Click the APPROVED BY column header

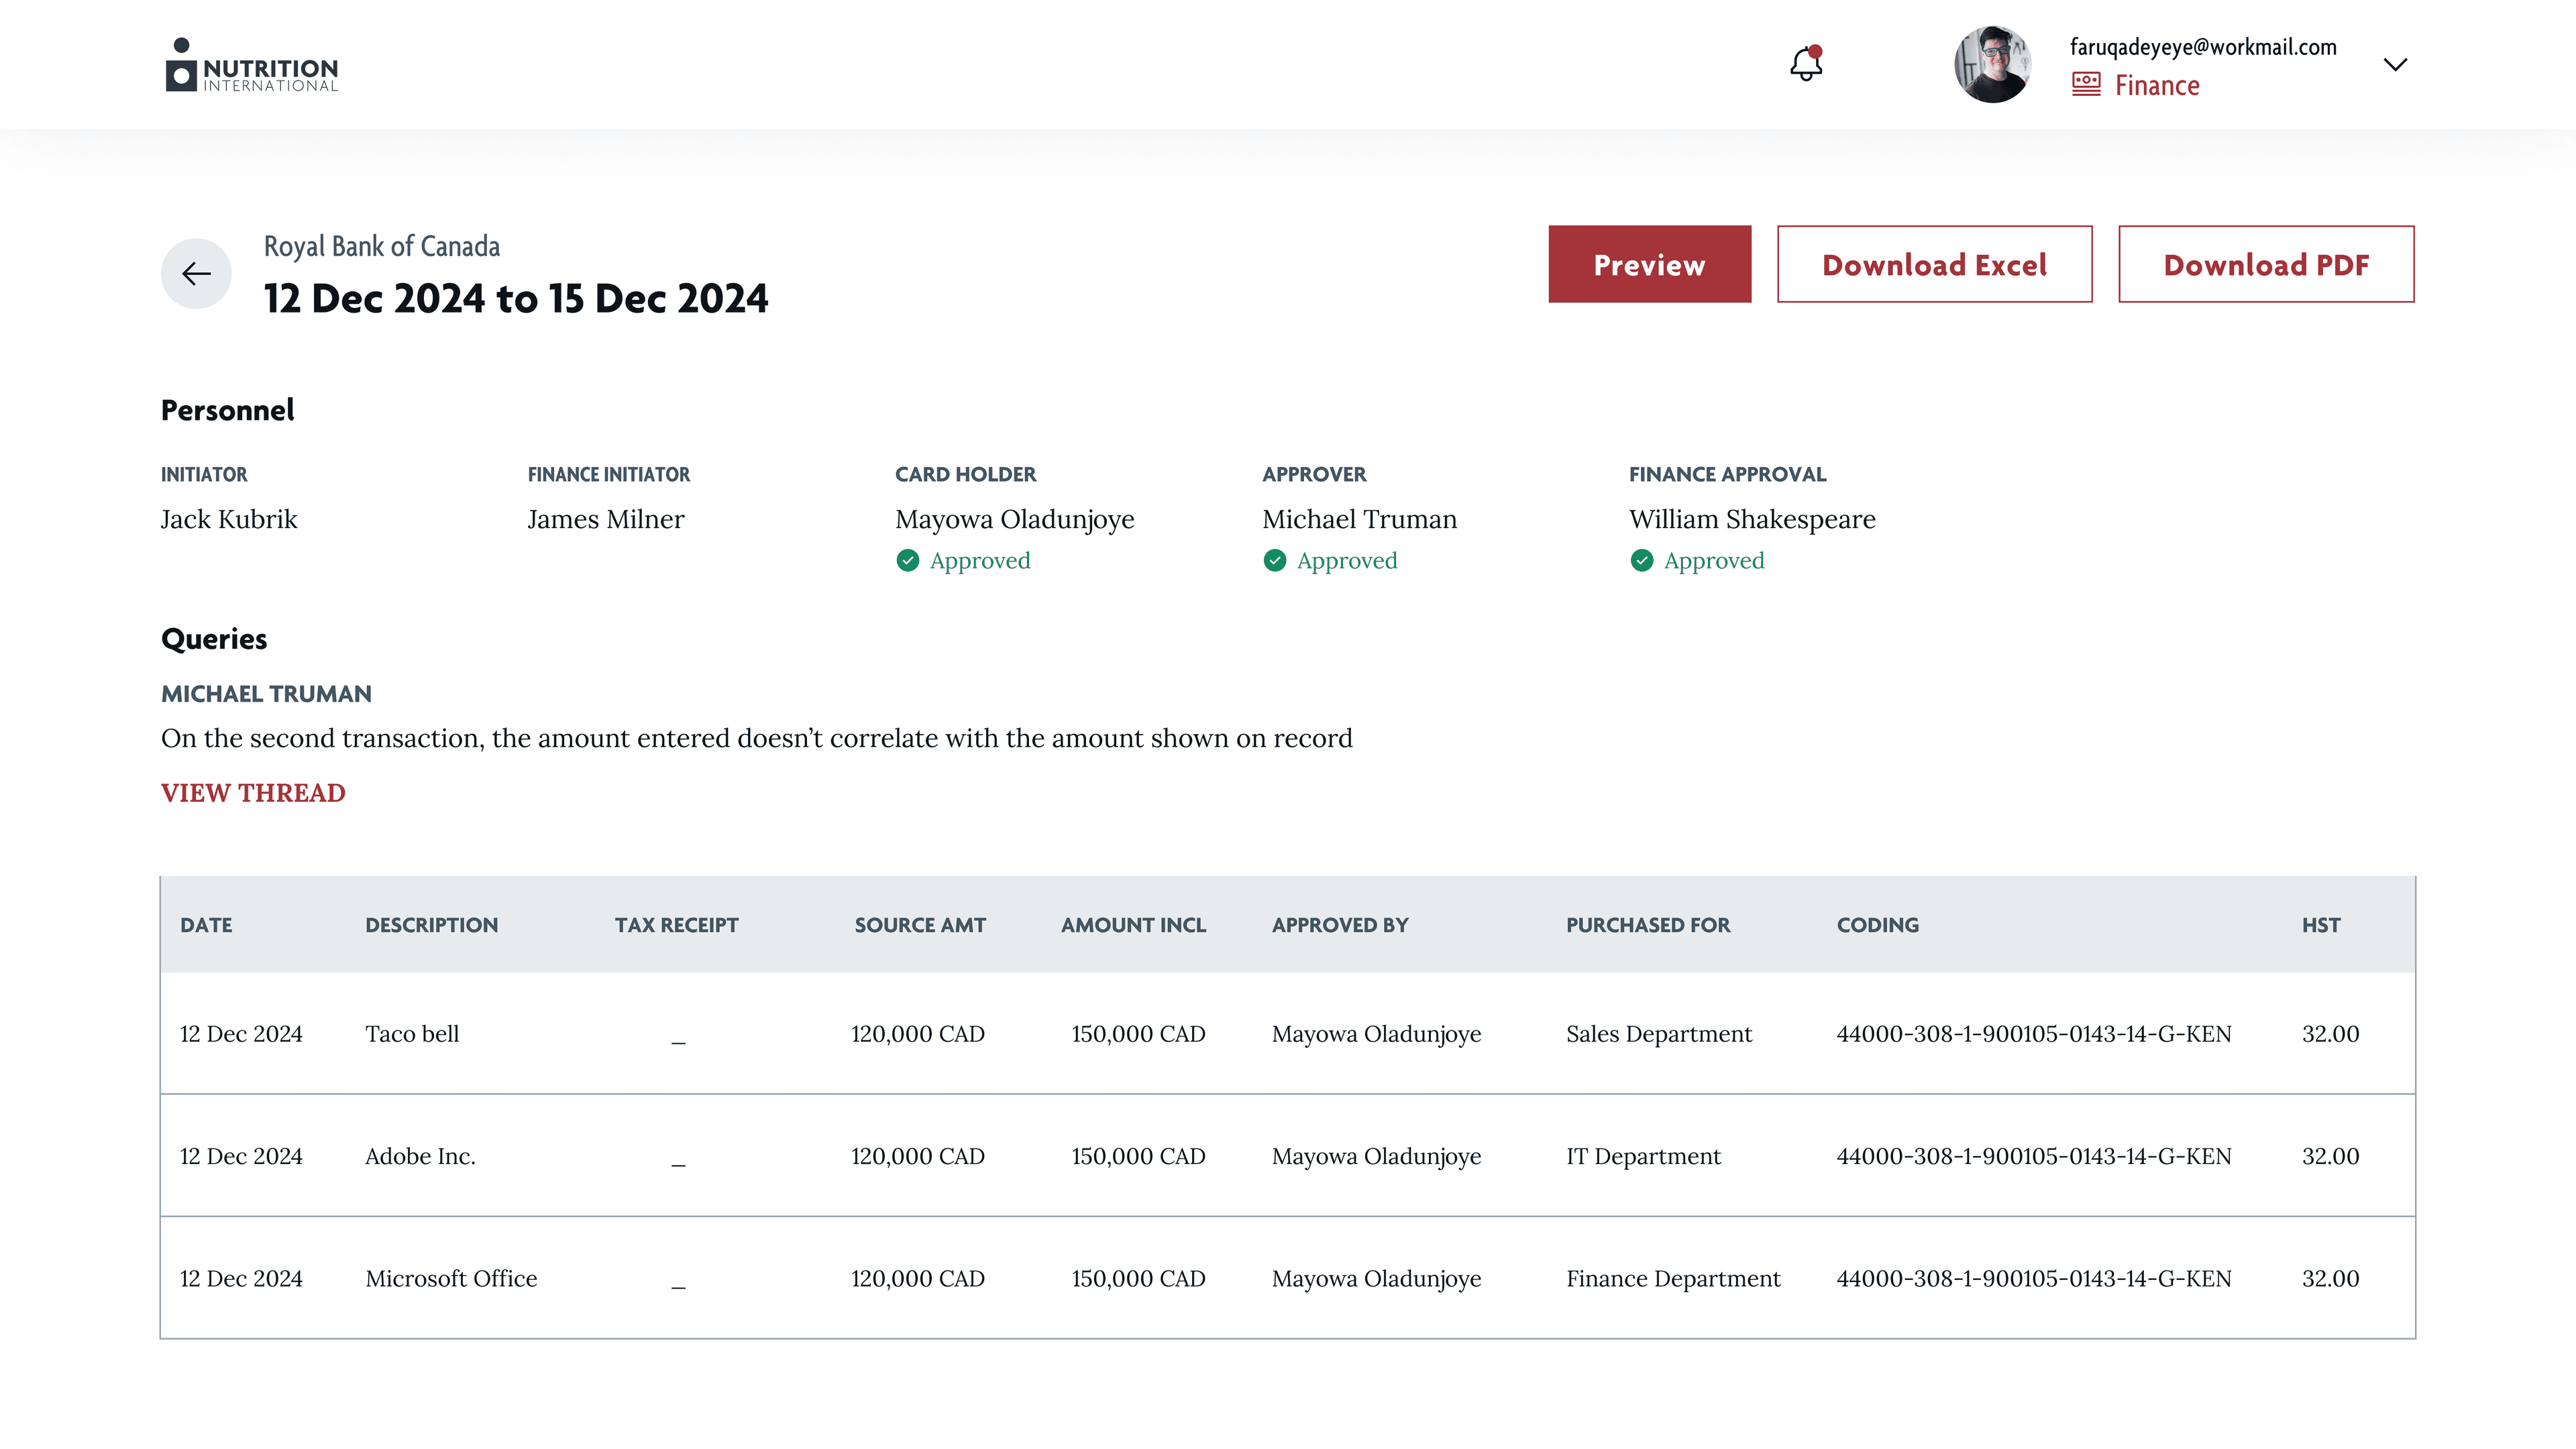click(1340, 925)
